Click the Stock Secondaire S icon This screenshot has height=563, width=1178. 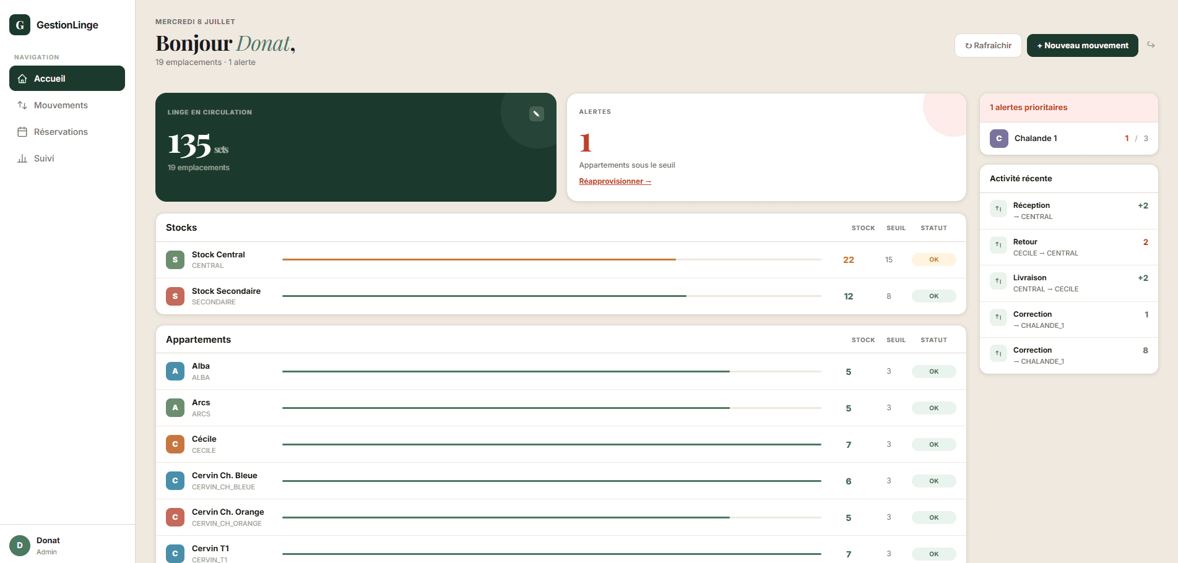(x=175, y=296)
